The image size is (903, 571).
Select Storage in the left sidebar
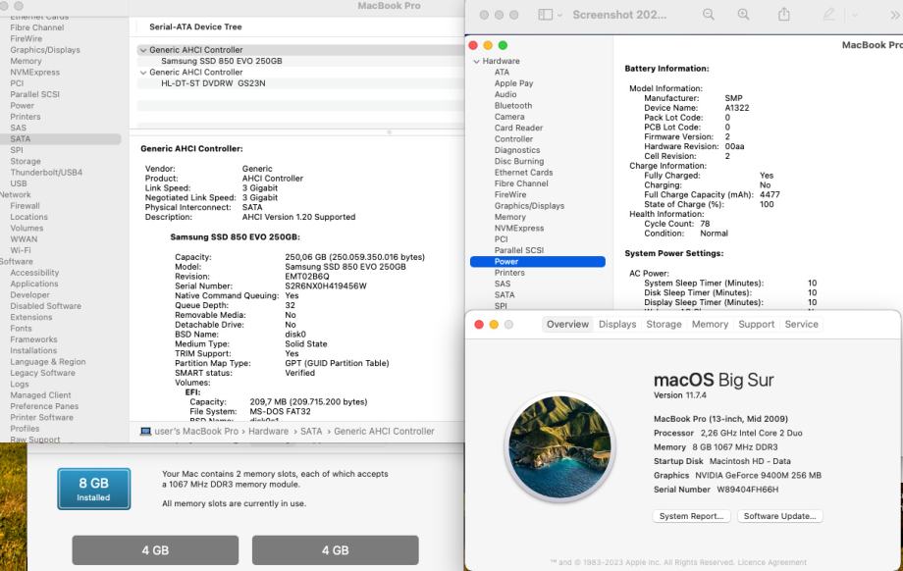coord(26,162)
